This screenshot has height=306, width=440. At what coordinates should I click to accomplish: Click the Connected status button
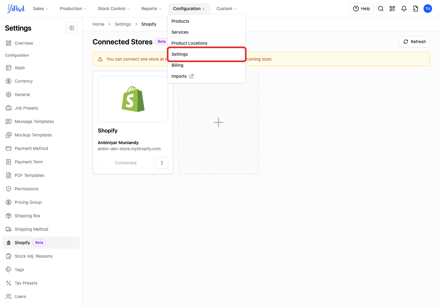(126, 163)
